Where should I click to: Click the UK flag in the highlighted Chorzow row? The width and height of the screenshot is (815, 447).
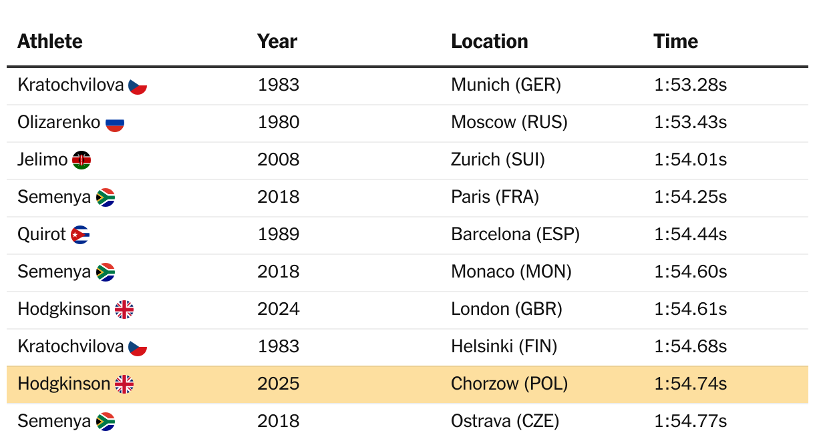[x=124, y=384]
